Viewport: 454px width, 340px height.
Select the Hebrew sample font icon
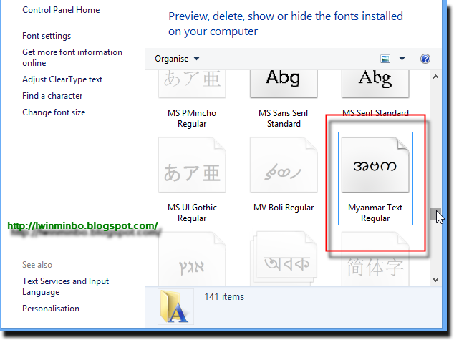coord(192,259)
